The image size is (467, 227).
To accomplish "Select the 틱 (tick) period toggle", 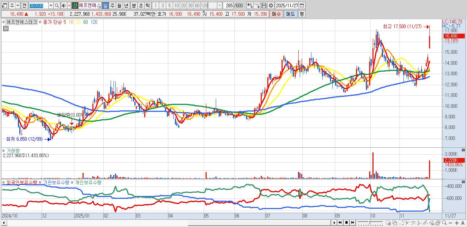I will point(147,5).
